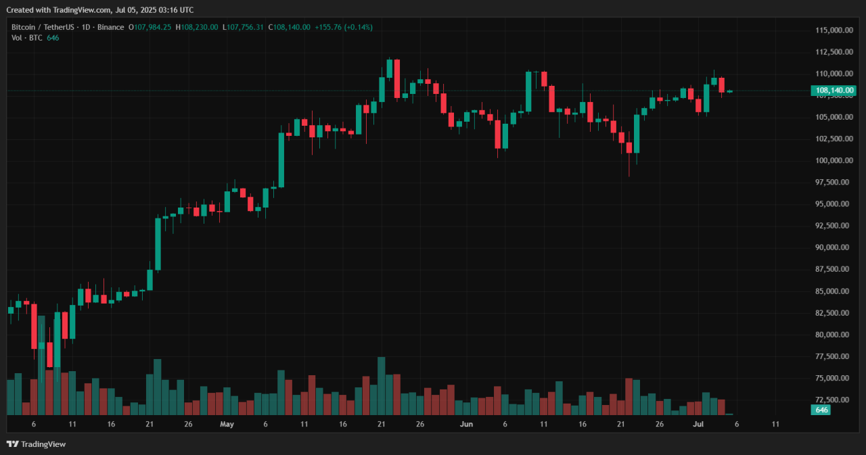Image resolution: width=866 pixels, height=455 pixels.
Task: Click the current price tag 108,140.00
Action: (x=831, y=91)
